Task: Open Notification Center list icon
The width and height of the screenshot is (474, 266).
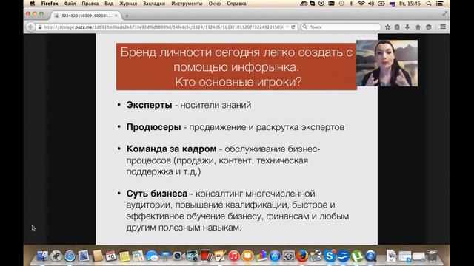Action: [x=440, y=4]
